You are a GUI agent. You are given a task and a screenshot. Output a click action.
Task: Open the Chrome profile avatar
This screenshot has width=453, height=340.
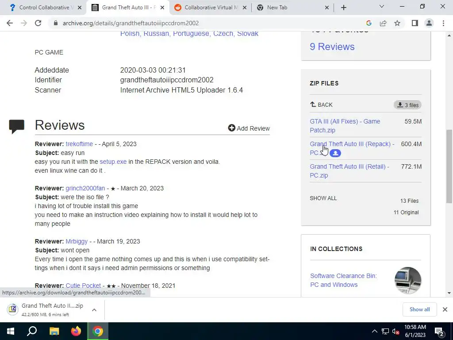(429, 23)
